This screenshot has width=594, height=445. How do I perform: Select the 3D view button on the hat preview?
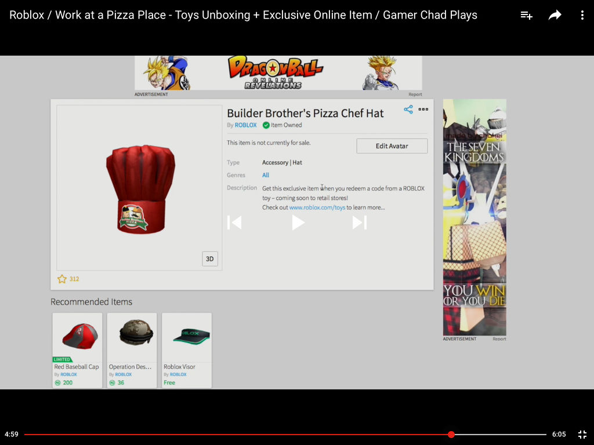[209, 258]
